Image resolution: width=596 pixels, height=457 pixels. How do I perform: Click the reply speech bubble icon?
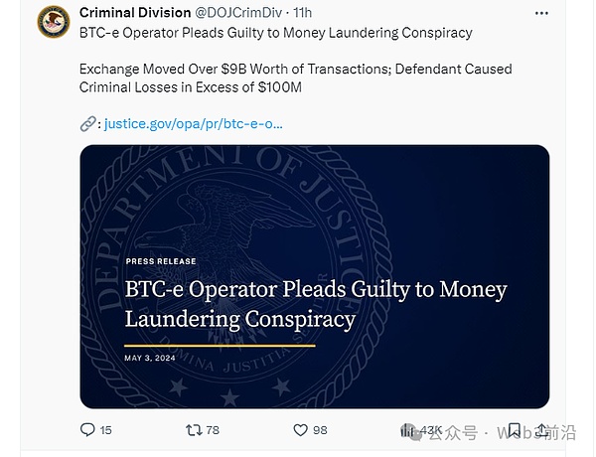pos(87,430)
